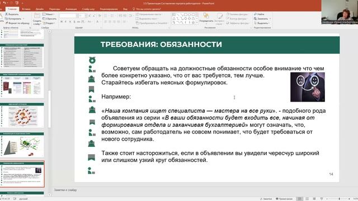Open the Дизайн ribbon tab
The width and height of the screenshot is (358, 201).
[x=40, y=9]
